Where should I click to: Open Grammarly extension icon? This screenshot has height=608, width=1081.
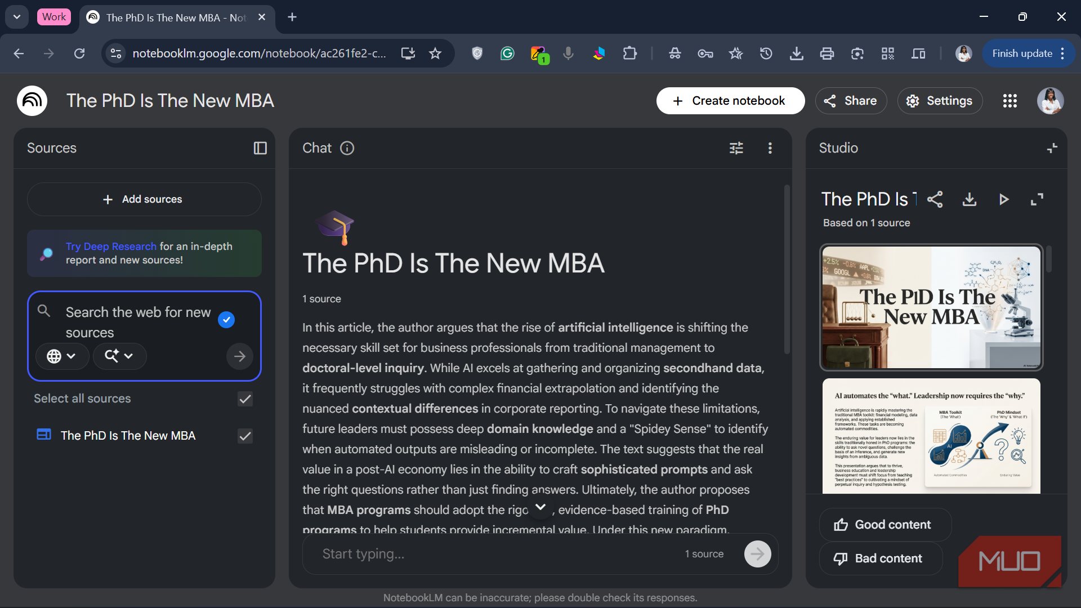point(507,53)
